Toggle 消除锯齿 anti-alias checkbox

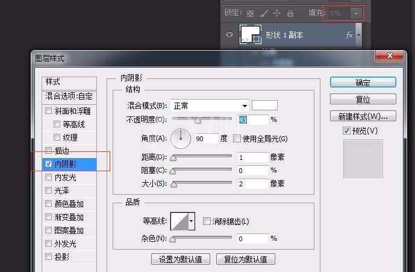(x=207, y=221)
